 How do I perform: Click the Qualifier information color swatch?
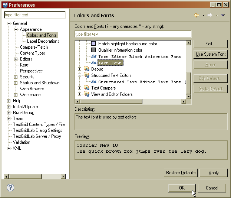pyautogui.click(x=93, y=50)
